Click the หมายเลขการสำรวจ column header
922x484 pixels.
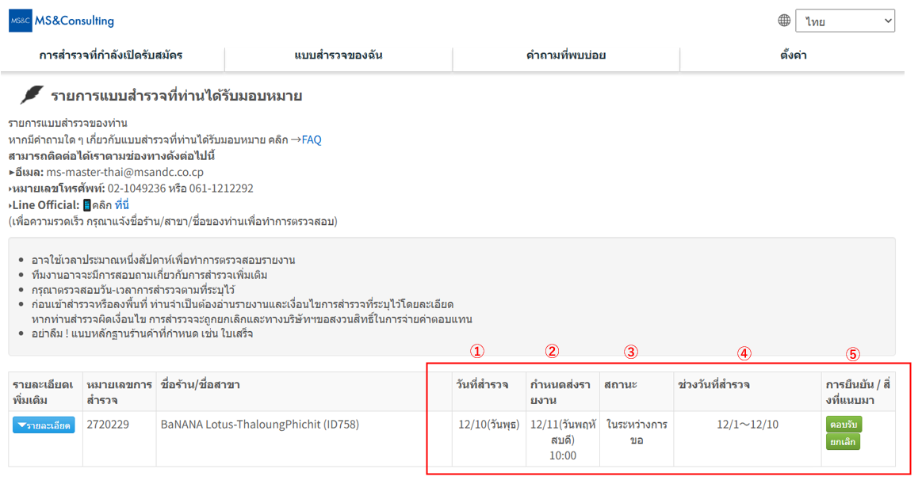pos(120,392)
